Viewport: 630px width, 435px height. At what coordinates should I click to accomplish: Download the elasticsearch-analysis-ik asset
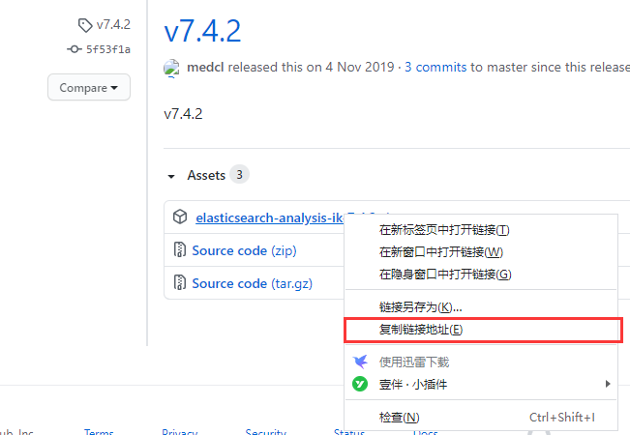coord(270,217)
